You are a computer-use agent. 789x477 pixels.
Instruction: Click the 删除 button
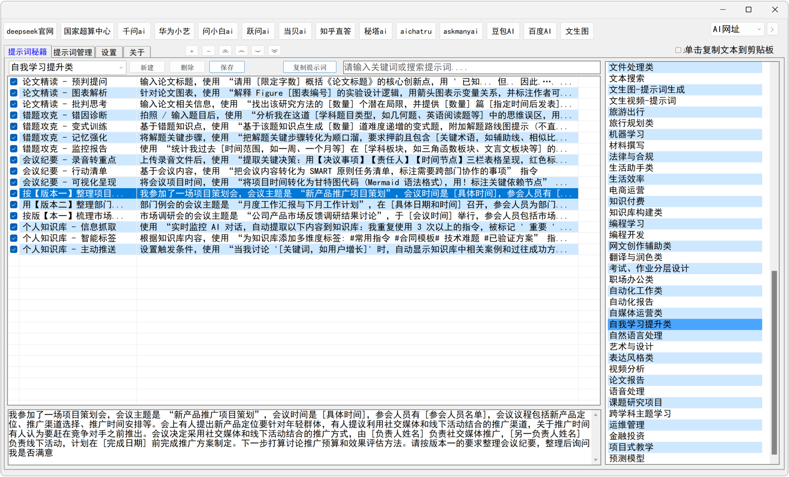tap(187, 67)
